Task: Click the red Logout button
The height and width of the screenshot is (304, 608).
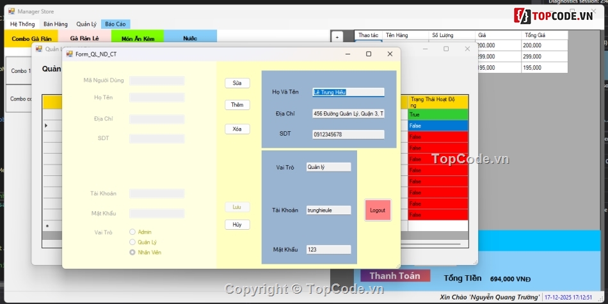Action: point(378,210)
